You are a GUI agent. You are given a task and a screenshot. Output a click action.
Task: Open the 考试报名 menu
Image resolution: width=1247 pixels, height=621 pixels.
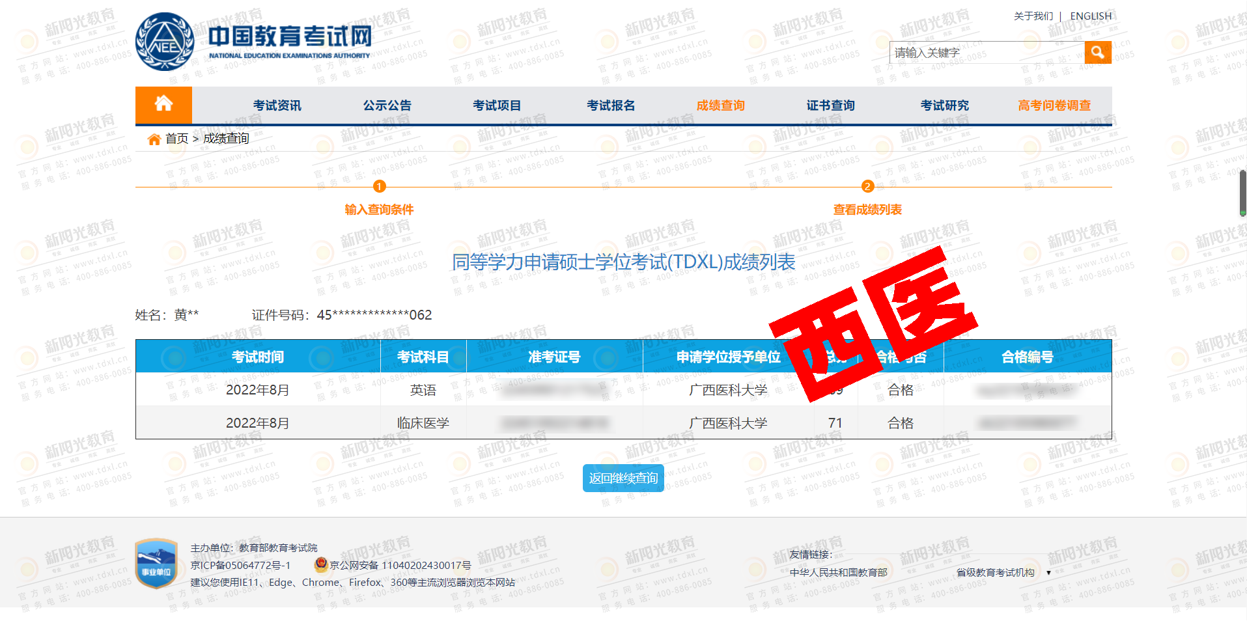coord(611,105)
